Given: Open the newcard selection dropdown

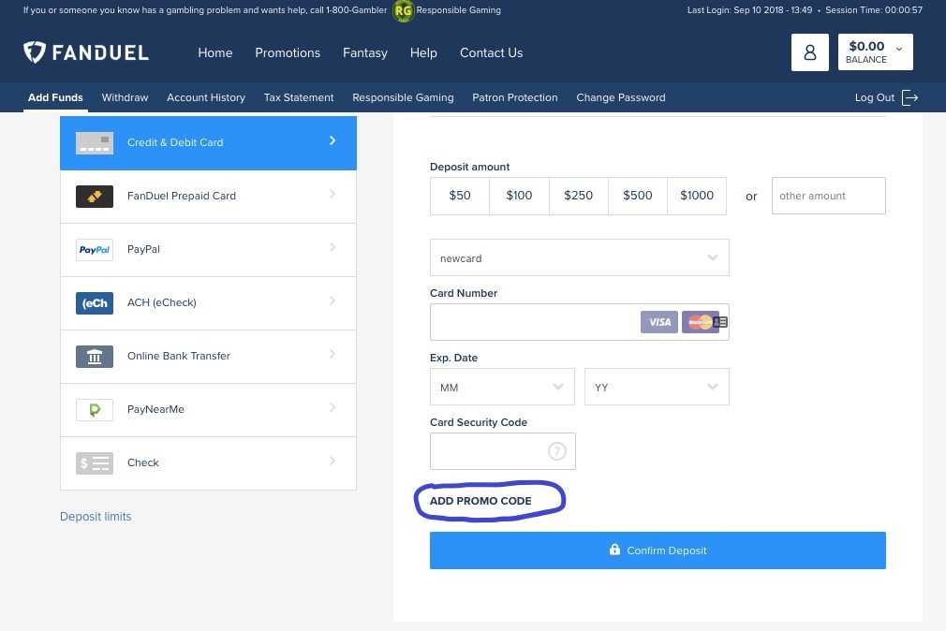Looking at the screenshot, I should [579, 257].
